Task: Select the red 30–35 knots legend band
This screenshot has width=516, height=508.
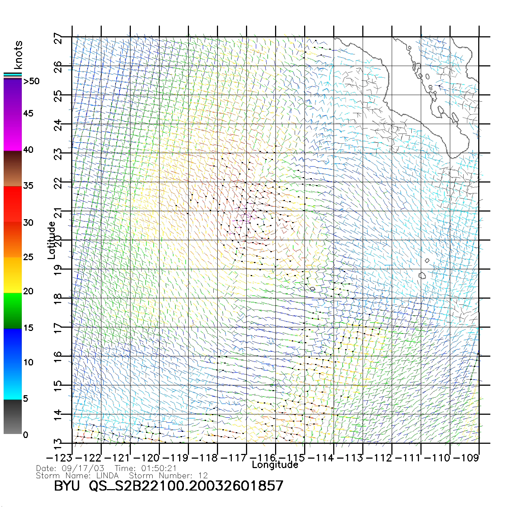Action: tap(13, 204)
